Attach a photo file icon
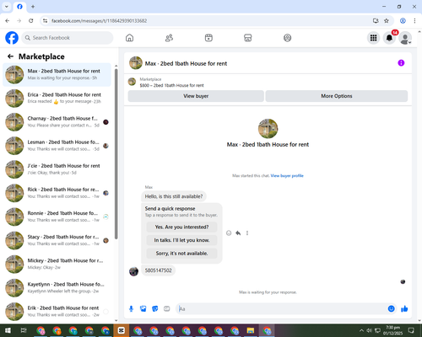422x337 pixels. click(x=143, y=309)
